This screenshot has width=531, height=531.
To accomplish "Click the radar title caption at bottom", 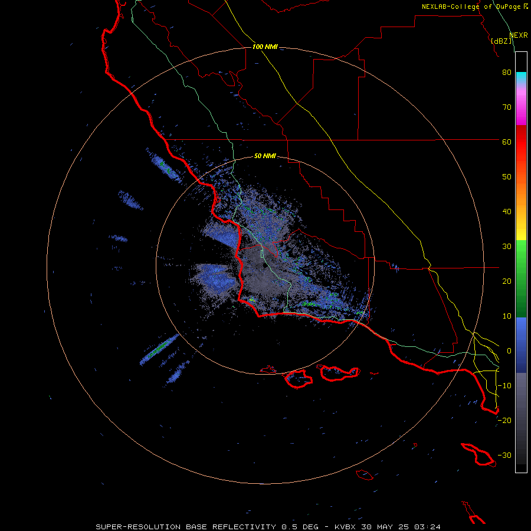I will pyautogui.click(x=268, y=527).
